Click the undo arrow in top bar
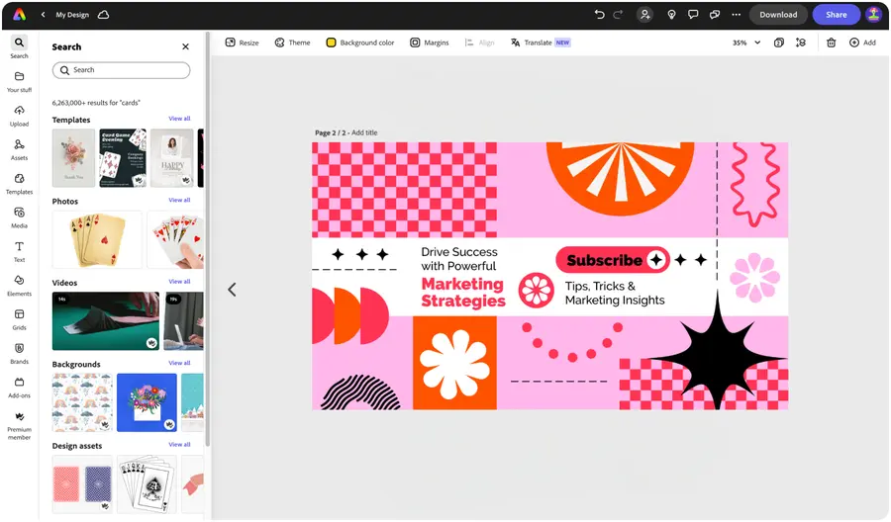 [x=599, y=15]
